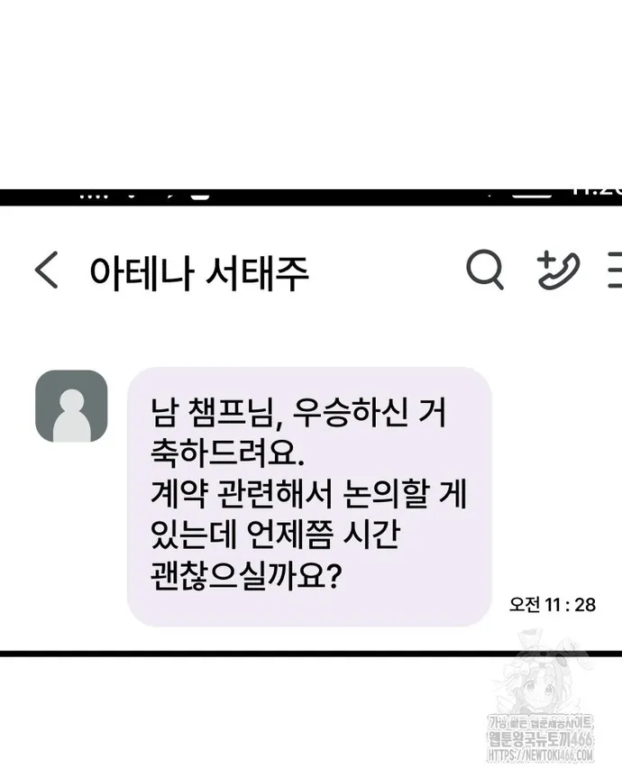This screenshot has width=622, height=778.
Task: Tap the signal dots in status bar
Action: click(x=94, y=196)
